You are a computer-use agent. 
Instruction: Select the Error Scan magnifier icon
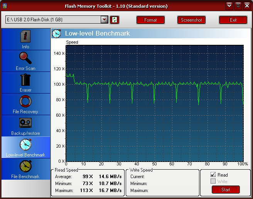click(x=25, y=58)
